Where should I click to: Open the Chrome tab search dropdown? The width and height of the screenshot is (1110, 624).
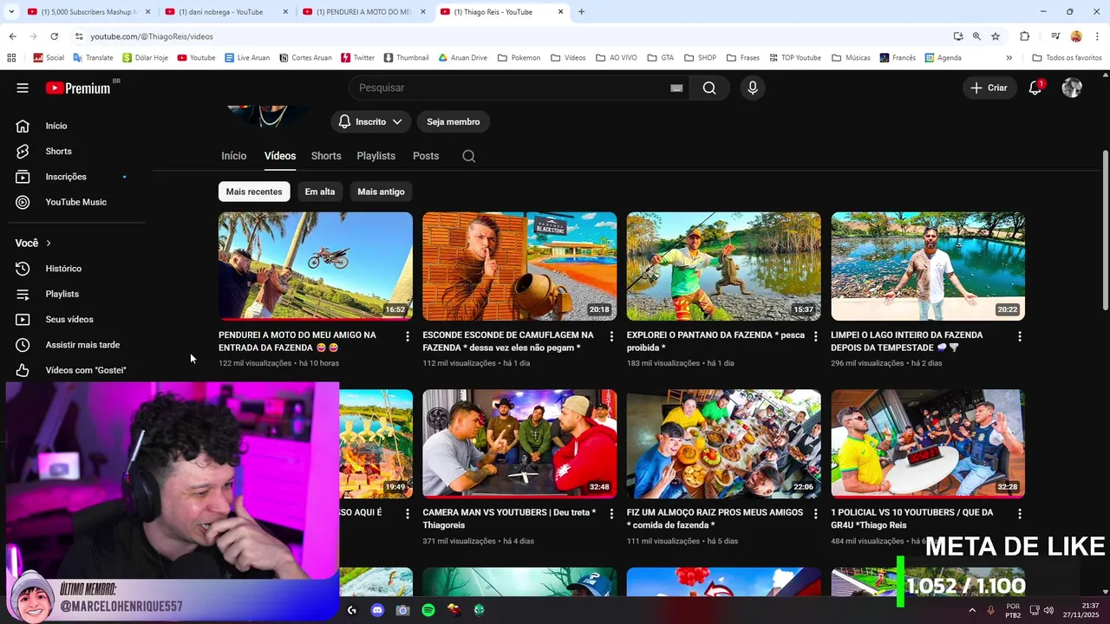(x=12, y=12)
